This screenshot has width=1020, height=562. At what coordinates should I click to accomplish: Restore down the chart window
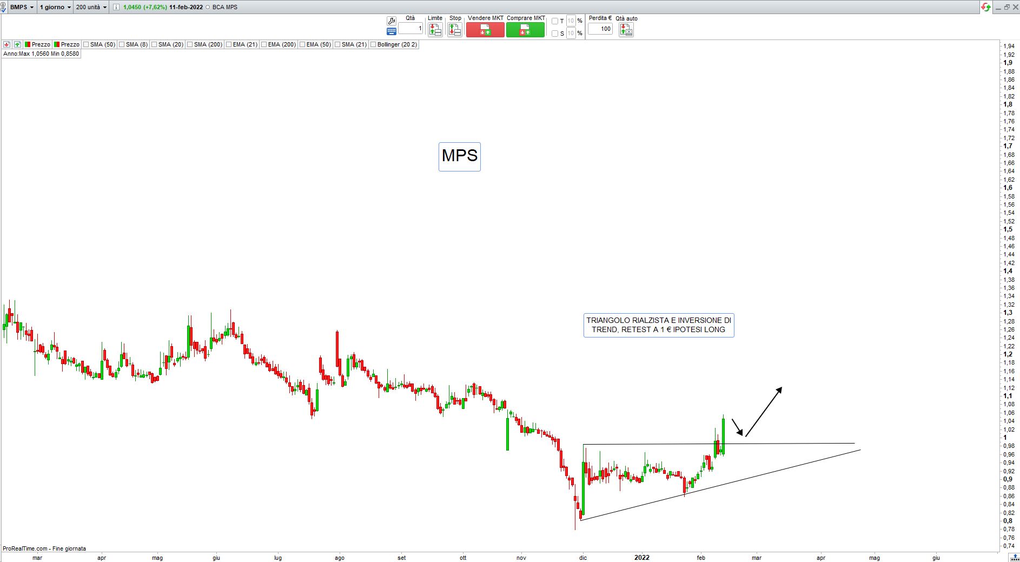click(x=1006, y=7)
